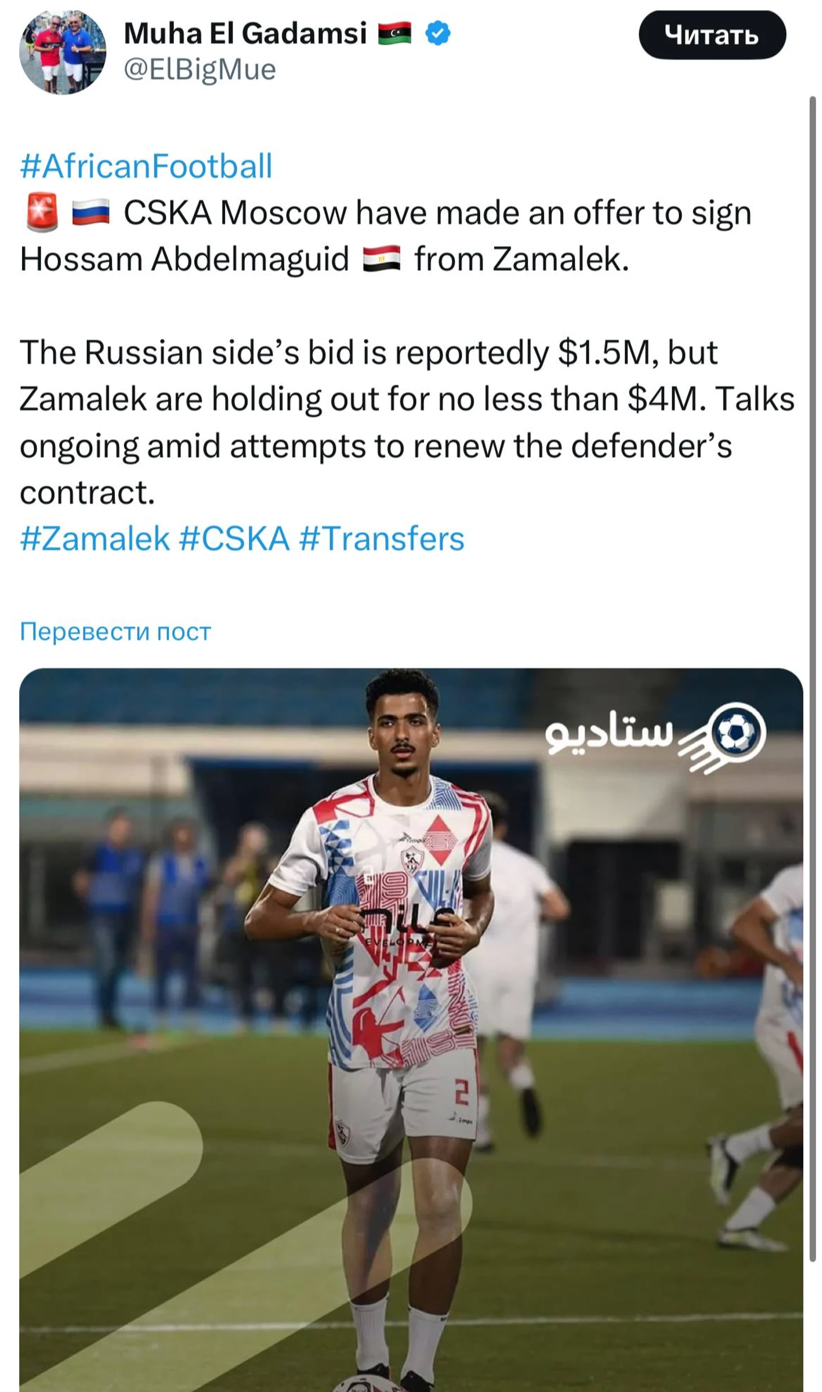Click the Muha El Gadamsi display name
The image size is (822, 1392).
245,33
